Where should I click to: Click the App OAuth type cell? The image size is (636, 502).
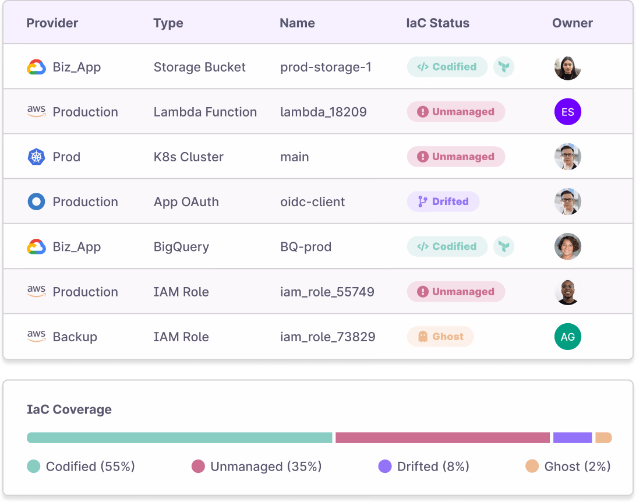click(186, 202)
